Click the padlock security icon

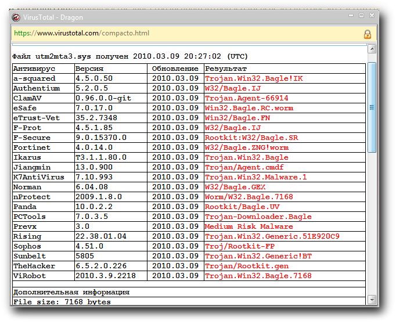pyautogui.click(x=368, y=34)
